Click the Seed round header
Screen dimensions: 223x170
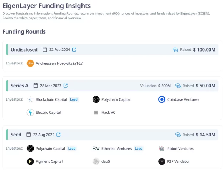pos(16,135)
